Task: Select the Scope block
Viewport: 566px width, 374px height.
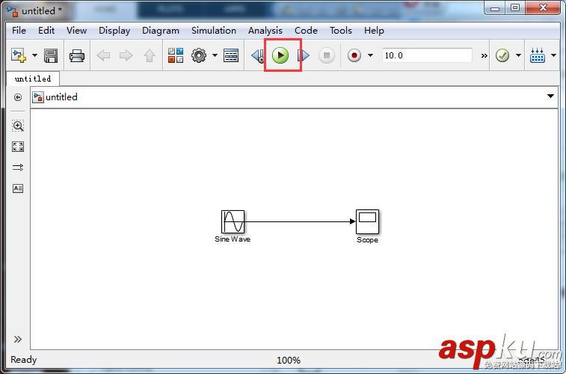Action: [x=367, y=221]
